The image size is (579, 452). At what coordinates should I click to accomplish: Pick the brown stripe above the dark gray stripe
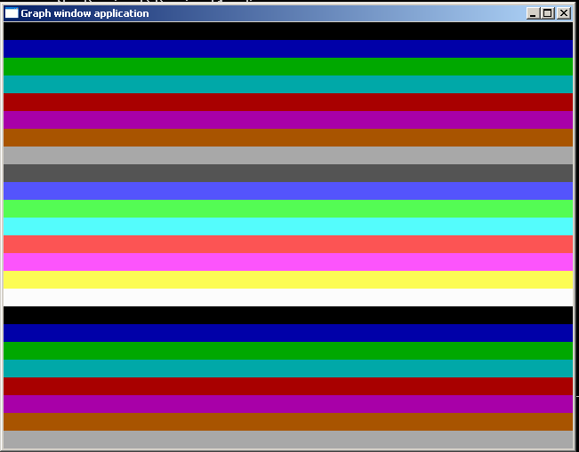pos(288,138)
